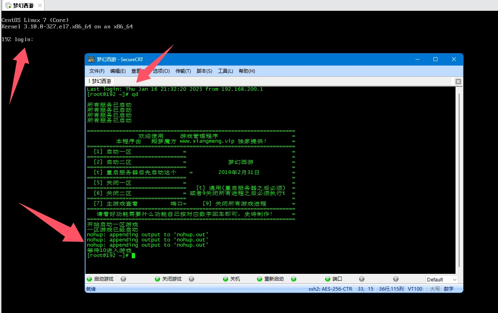Image resolution: width=498 pixels, height=313 pixels.
Task: Click the gray button left of Default dropdown
Action: coord(396,279)
